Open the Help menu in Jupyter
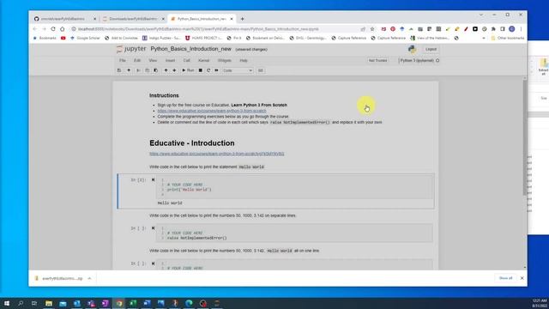The width and height of the screenshot is (549, 309). (x=244, y=61)
